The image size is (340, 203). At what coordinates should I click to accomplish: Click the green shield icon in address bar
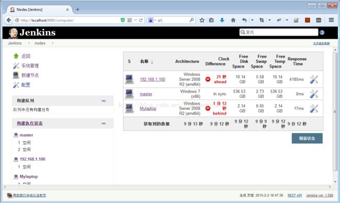[123, 20]
